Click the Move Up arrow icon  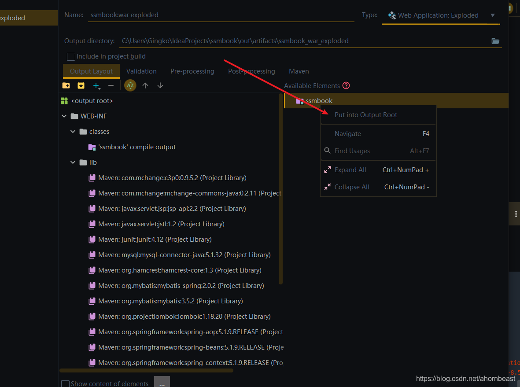(145, 85)
